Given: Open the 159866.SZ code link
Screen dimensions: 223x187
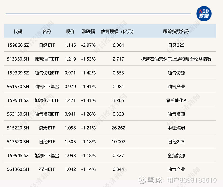Looking at the screenshot, I should pyautogui.click(x=18, y=45).
